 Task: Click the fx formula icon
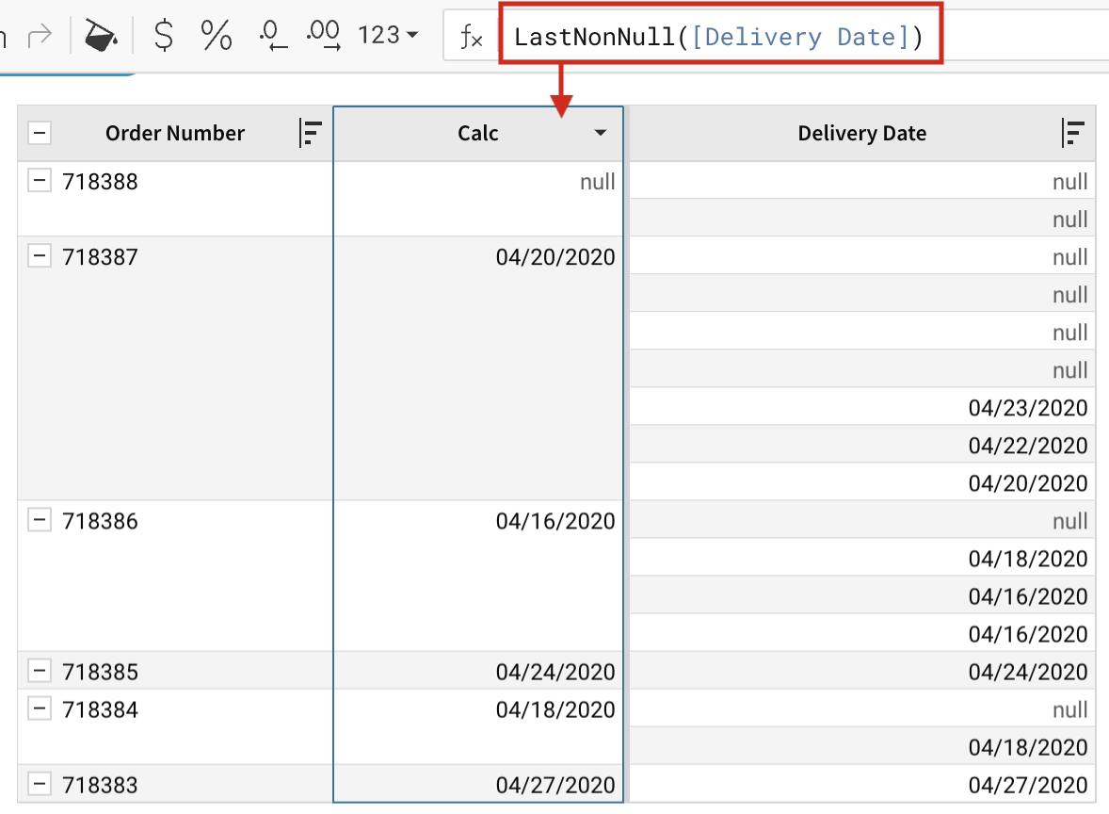(471, 38)
